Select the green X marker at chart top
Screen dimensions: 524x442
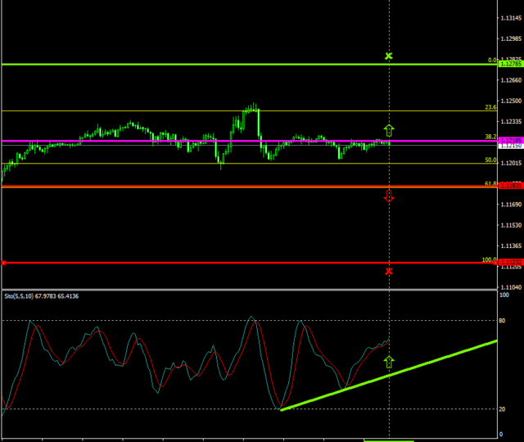point(389,56)
